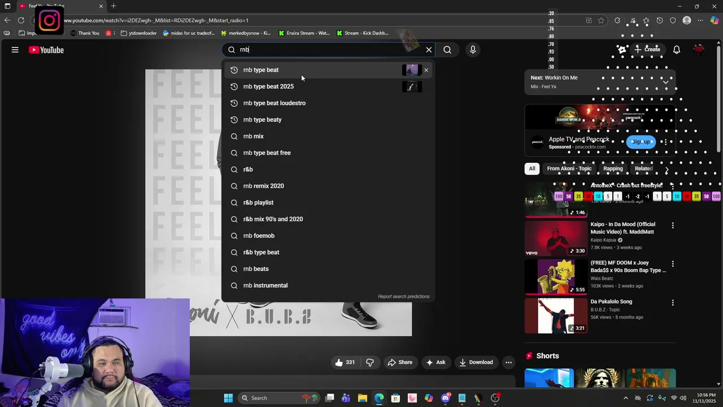Start voice search with the microphone

(x=473, y=50)
